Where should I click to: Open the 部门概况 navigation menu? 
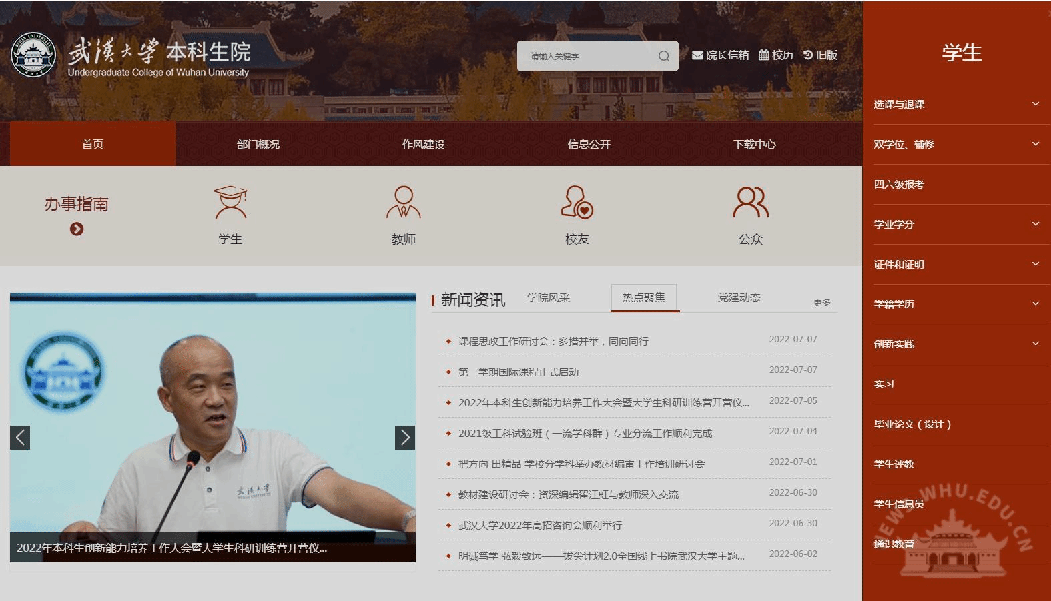pyautogui.click(x=258, y=144)
